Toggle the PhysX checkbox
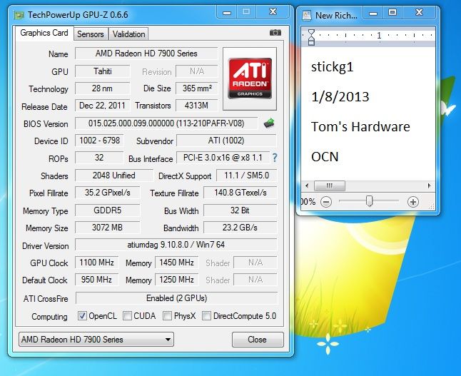The height and width of the screenshot is (376, 461). tap(167, 316)
